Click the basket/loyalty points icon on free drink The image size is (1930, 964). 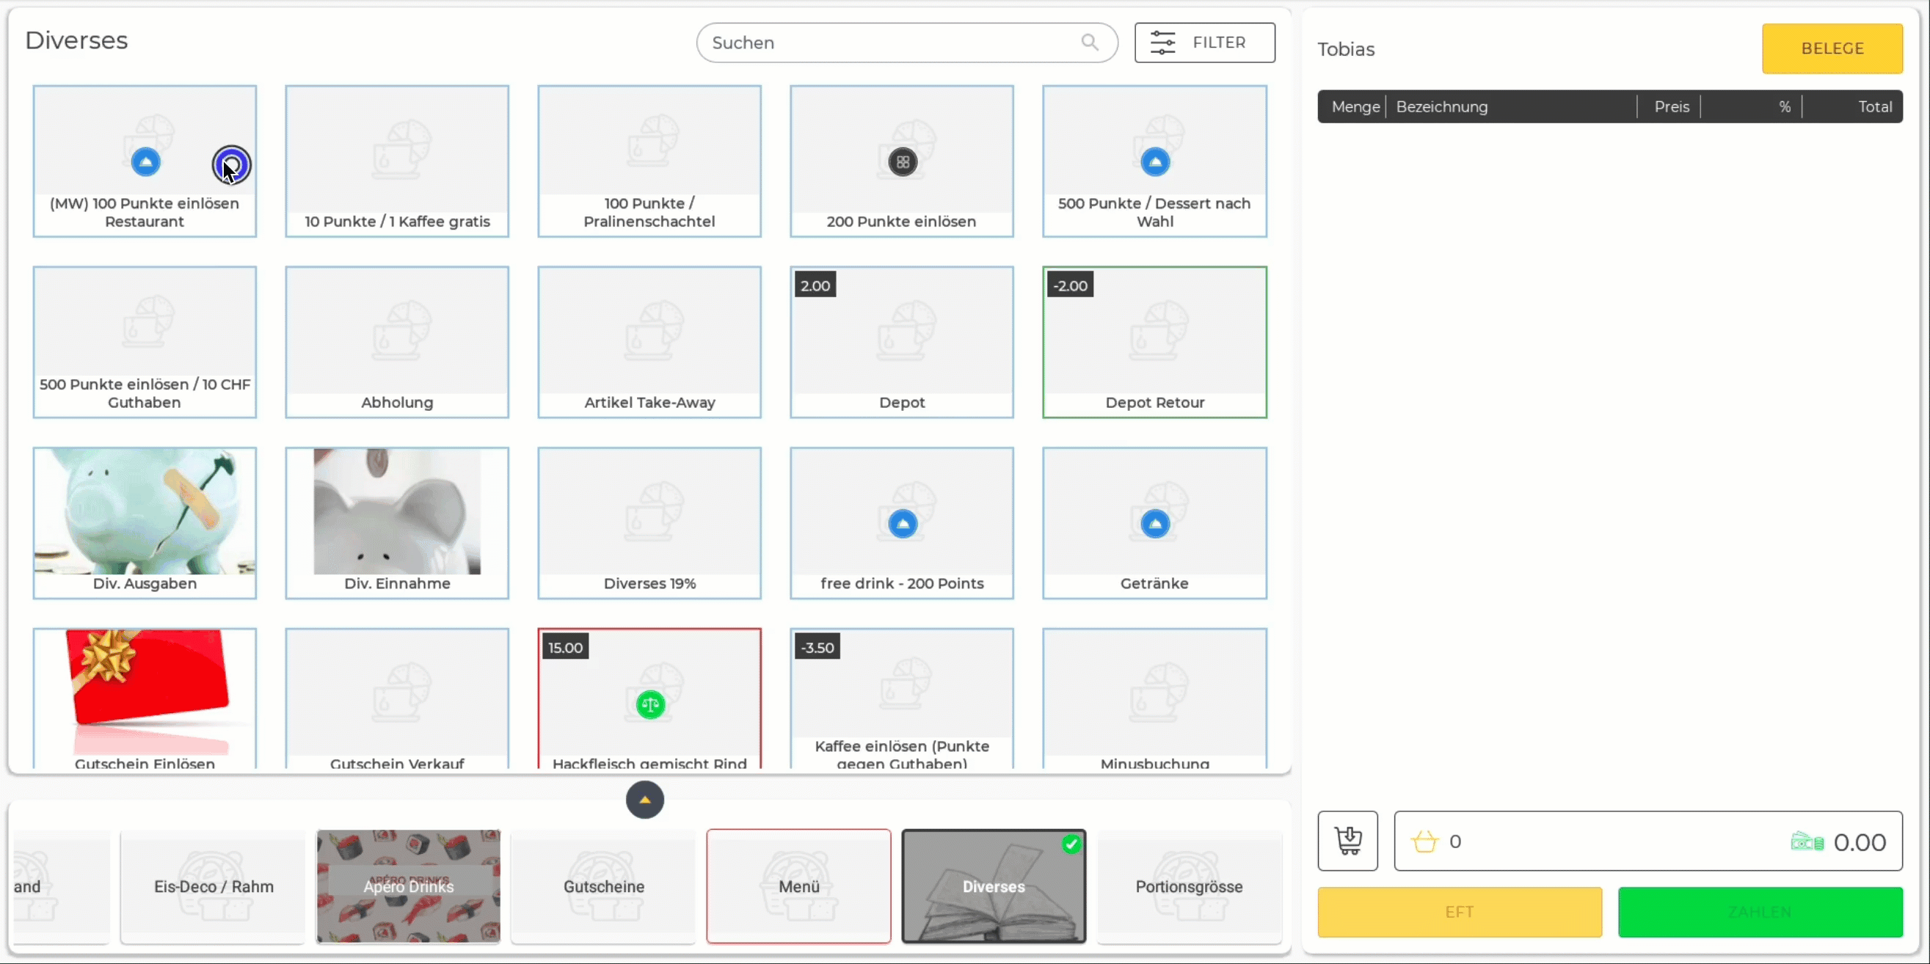click(902, 523)
